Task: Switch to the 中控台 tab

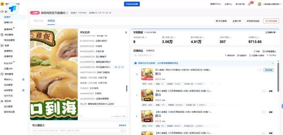Action: coord(51,21)
